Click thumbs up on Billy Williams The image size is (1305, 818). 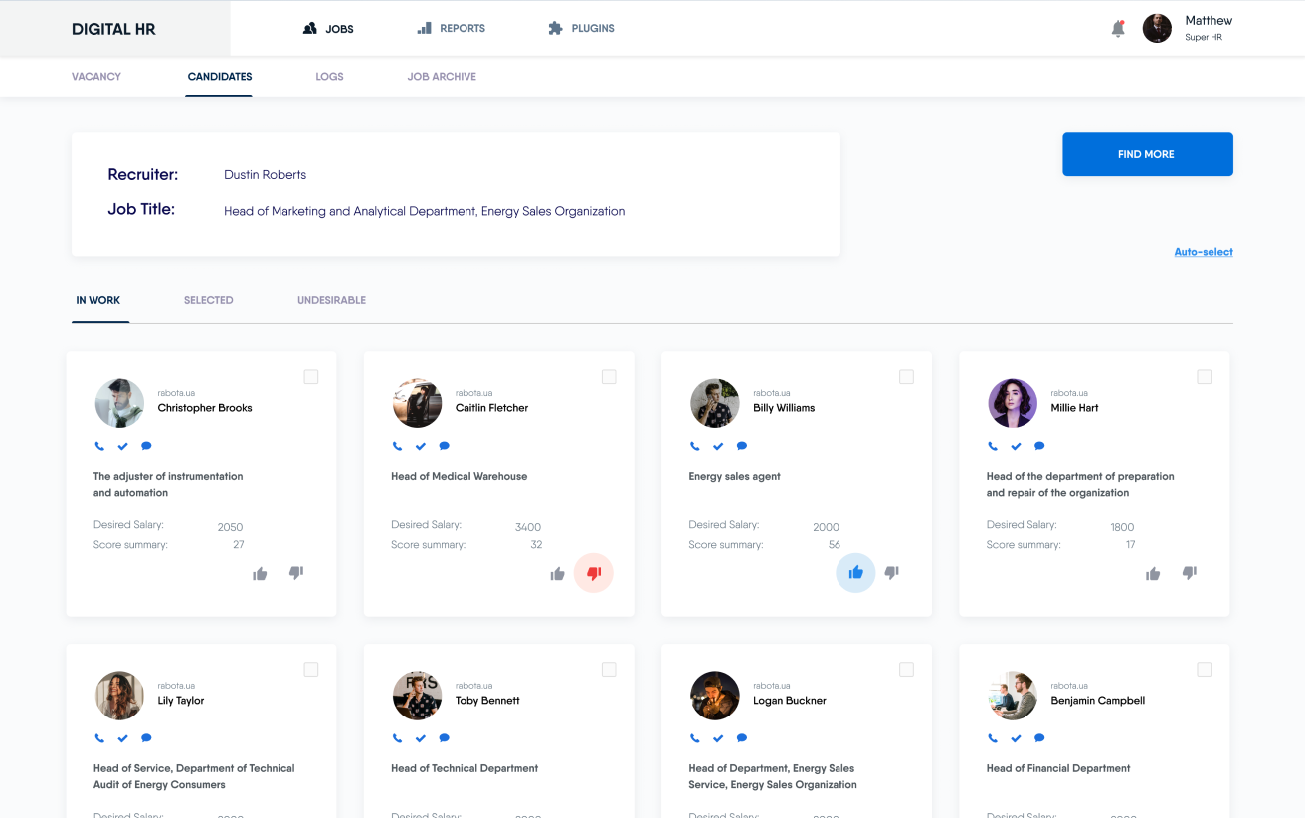point(855,573)
